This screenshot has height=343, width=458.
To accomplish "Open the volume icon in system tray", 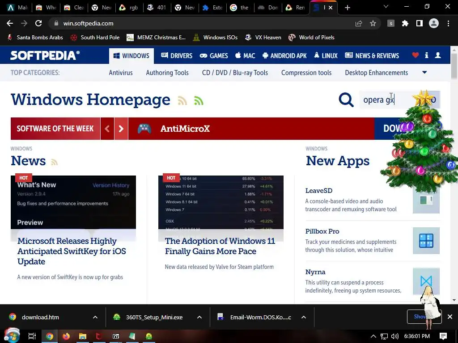I will (x=394, y=336).
